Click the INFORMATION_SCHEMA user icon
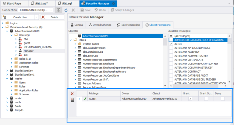234x125 pixels. coord(20,47)
